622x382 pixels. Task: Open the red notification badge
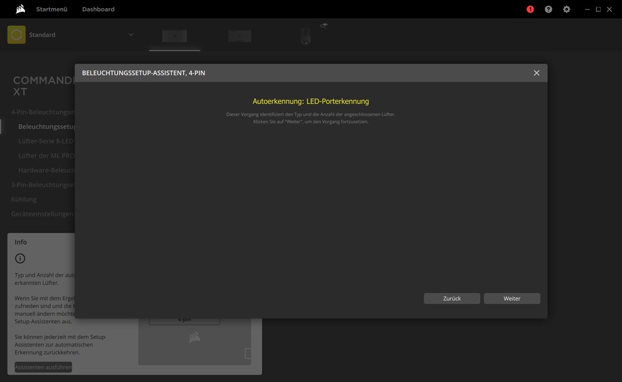coord(530,9)
